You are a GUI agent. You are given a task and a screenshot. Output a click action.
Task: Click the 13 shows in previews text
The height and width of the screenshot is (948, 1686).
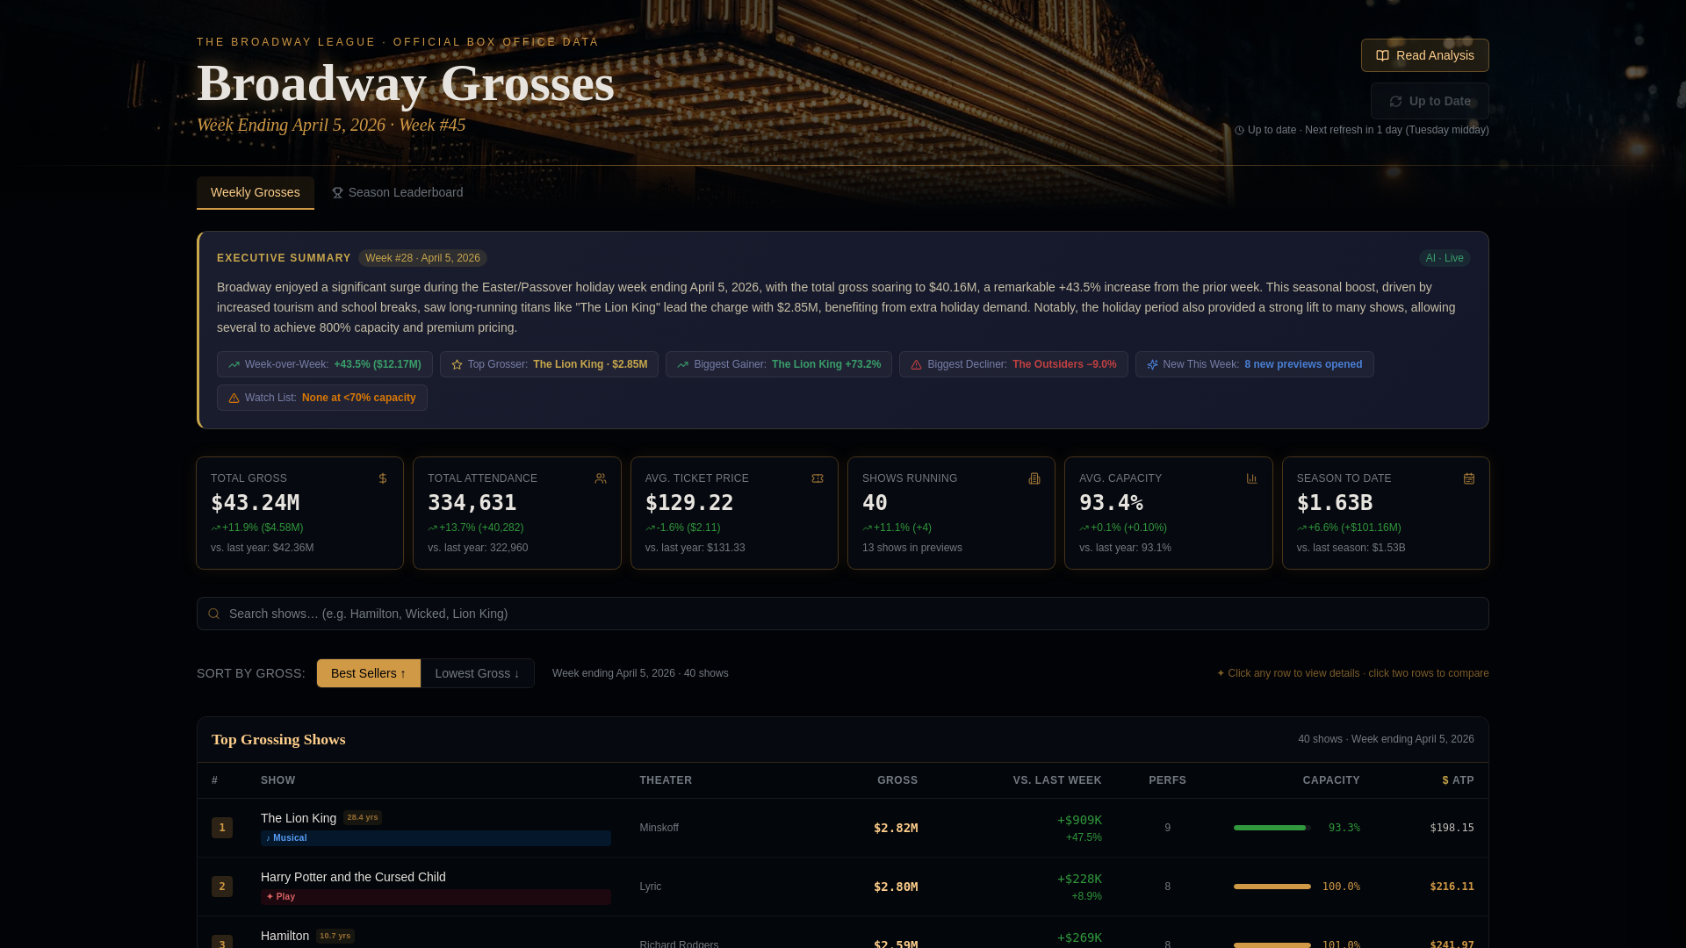[x=912, y=548]
